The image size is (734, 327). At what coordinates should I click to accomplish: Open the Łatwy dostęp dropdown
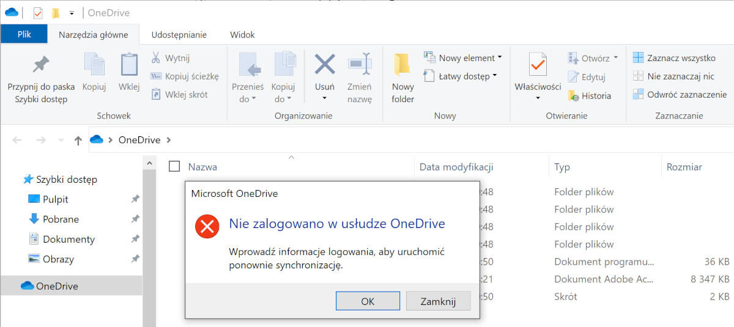coord(460,76)
